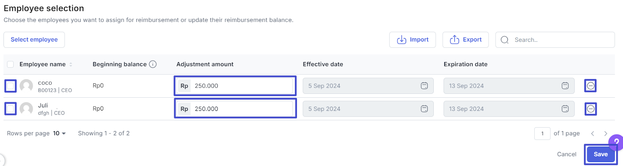
Task: Focus coco's adjustment amount field
Action: [x=241, y=86]
